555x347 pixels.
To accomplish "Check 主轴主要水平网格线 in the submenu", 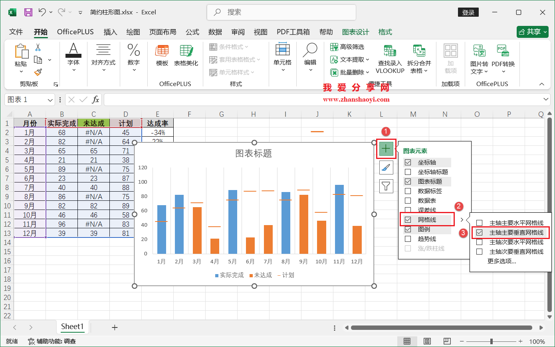I will (x=478, y=223).
